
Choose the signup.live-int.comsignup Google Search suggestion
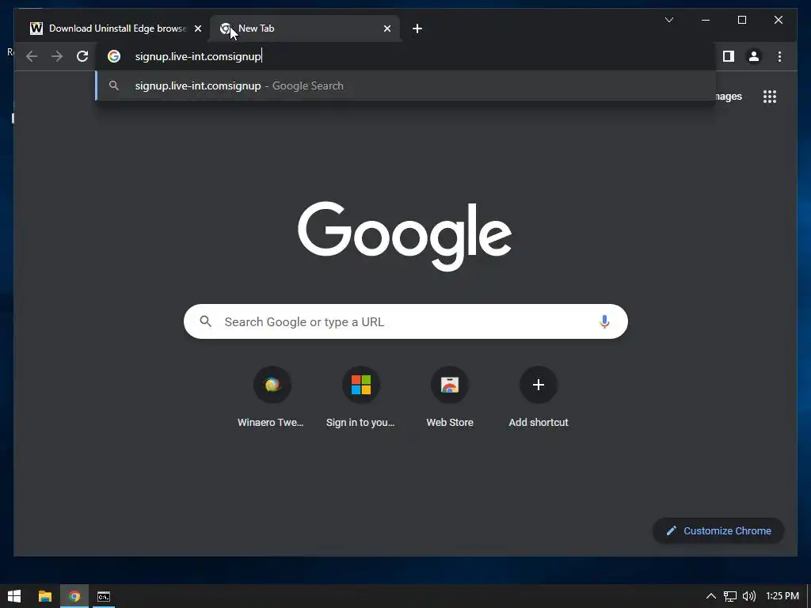click(x=405, y=85)
